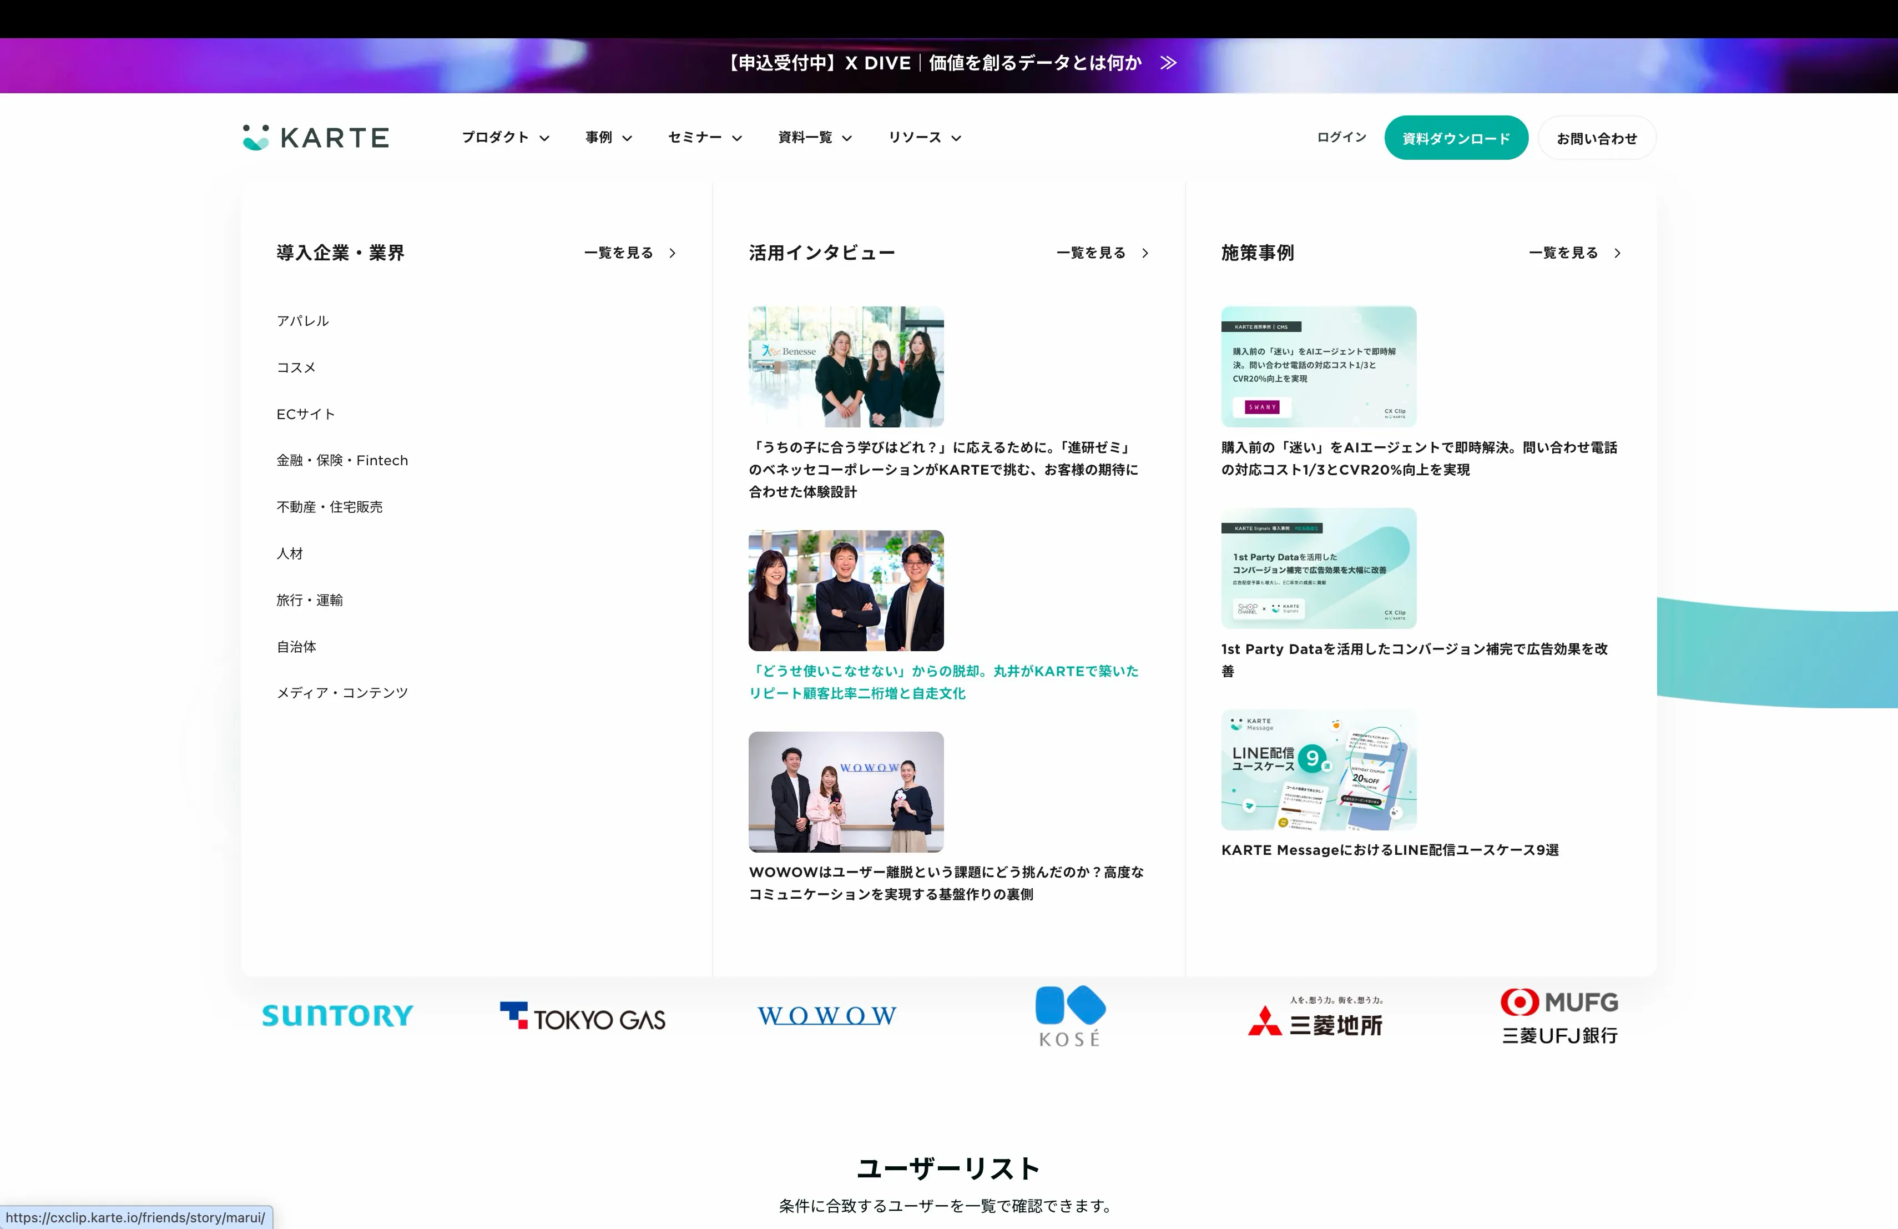Image resolution: width=1898 pixels, height=1229 pixels.
Task: Open the LINE配信ユースケース thumbnail
Action: (x=1319, y=769)
